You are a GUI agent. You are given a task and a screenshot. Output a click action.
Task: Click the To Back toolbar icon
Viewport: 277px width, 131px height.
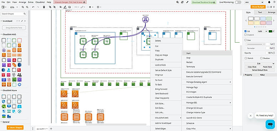click(x=55, y=7)
